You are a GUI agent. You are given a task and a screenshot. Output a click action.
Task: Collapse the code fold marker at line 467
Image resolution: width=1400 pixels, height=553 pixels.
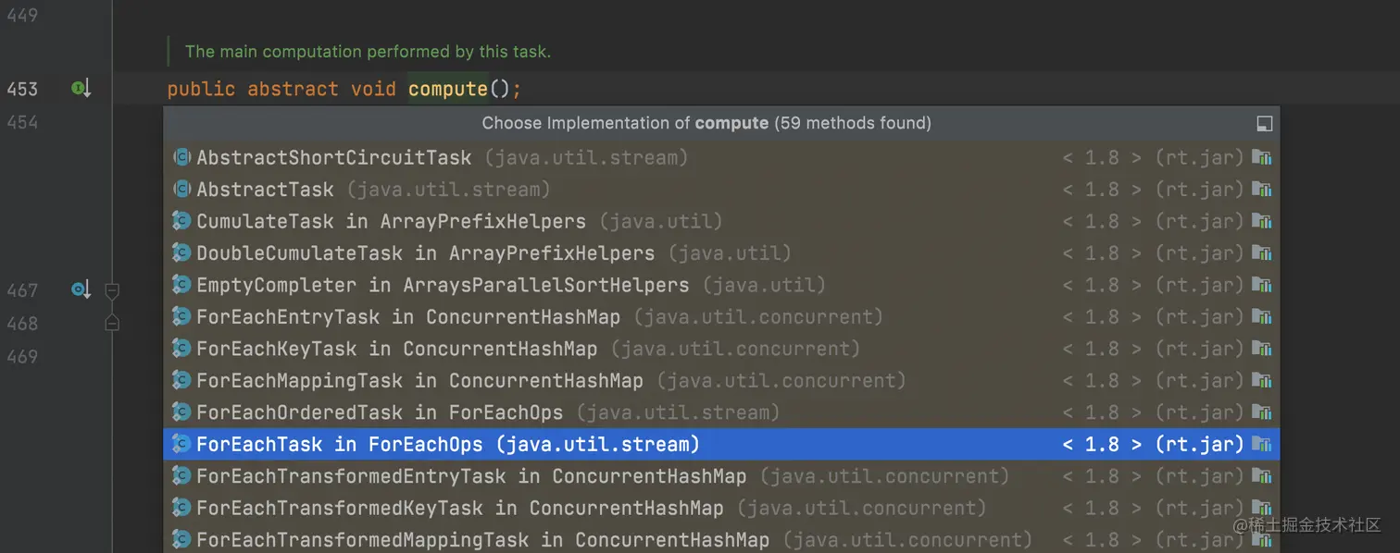pyautogui.click(x=112, y=291)
